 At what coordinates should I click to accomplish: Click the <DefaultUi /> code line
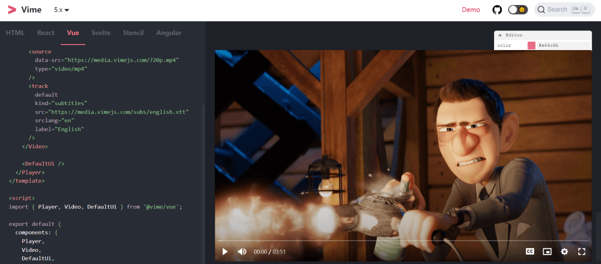click(x=43, y=163)
